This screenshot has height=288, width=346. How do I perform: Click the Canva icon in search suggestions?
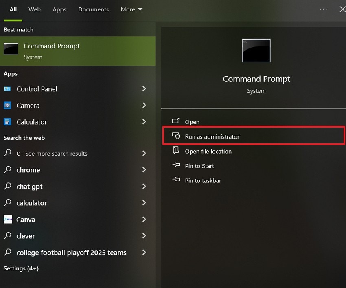click(8, 219)
